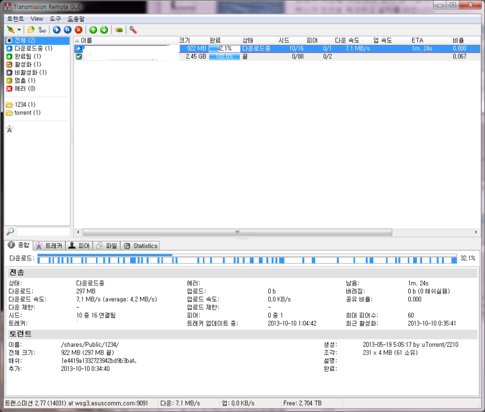Open the wrench settings icon

coord(133,30)
